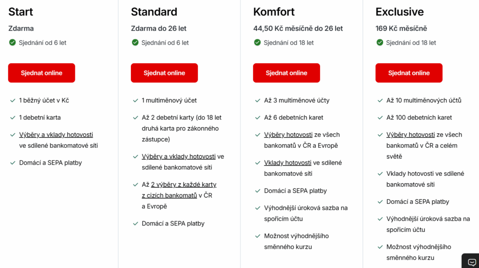Image resolution: width=479 pixels, height=268 pixels.
Task: Click the Komfort plan heading
Action: point(274,12)
